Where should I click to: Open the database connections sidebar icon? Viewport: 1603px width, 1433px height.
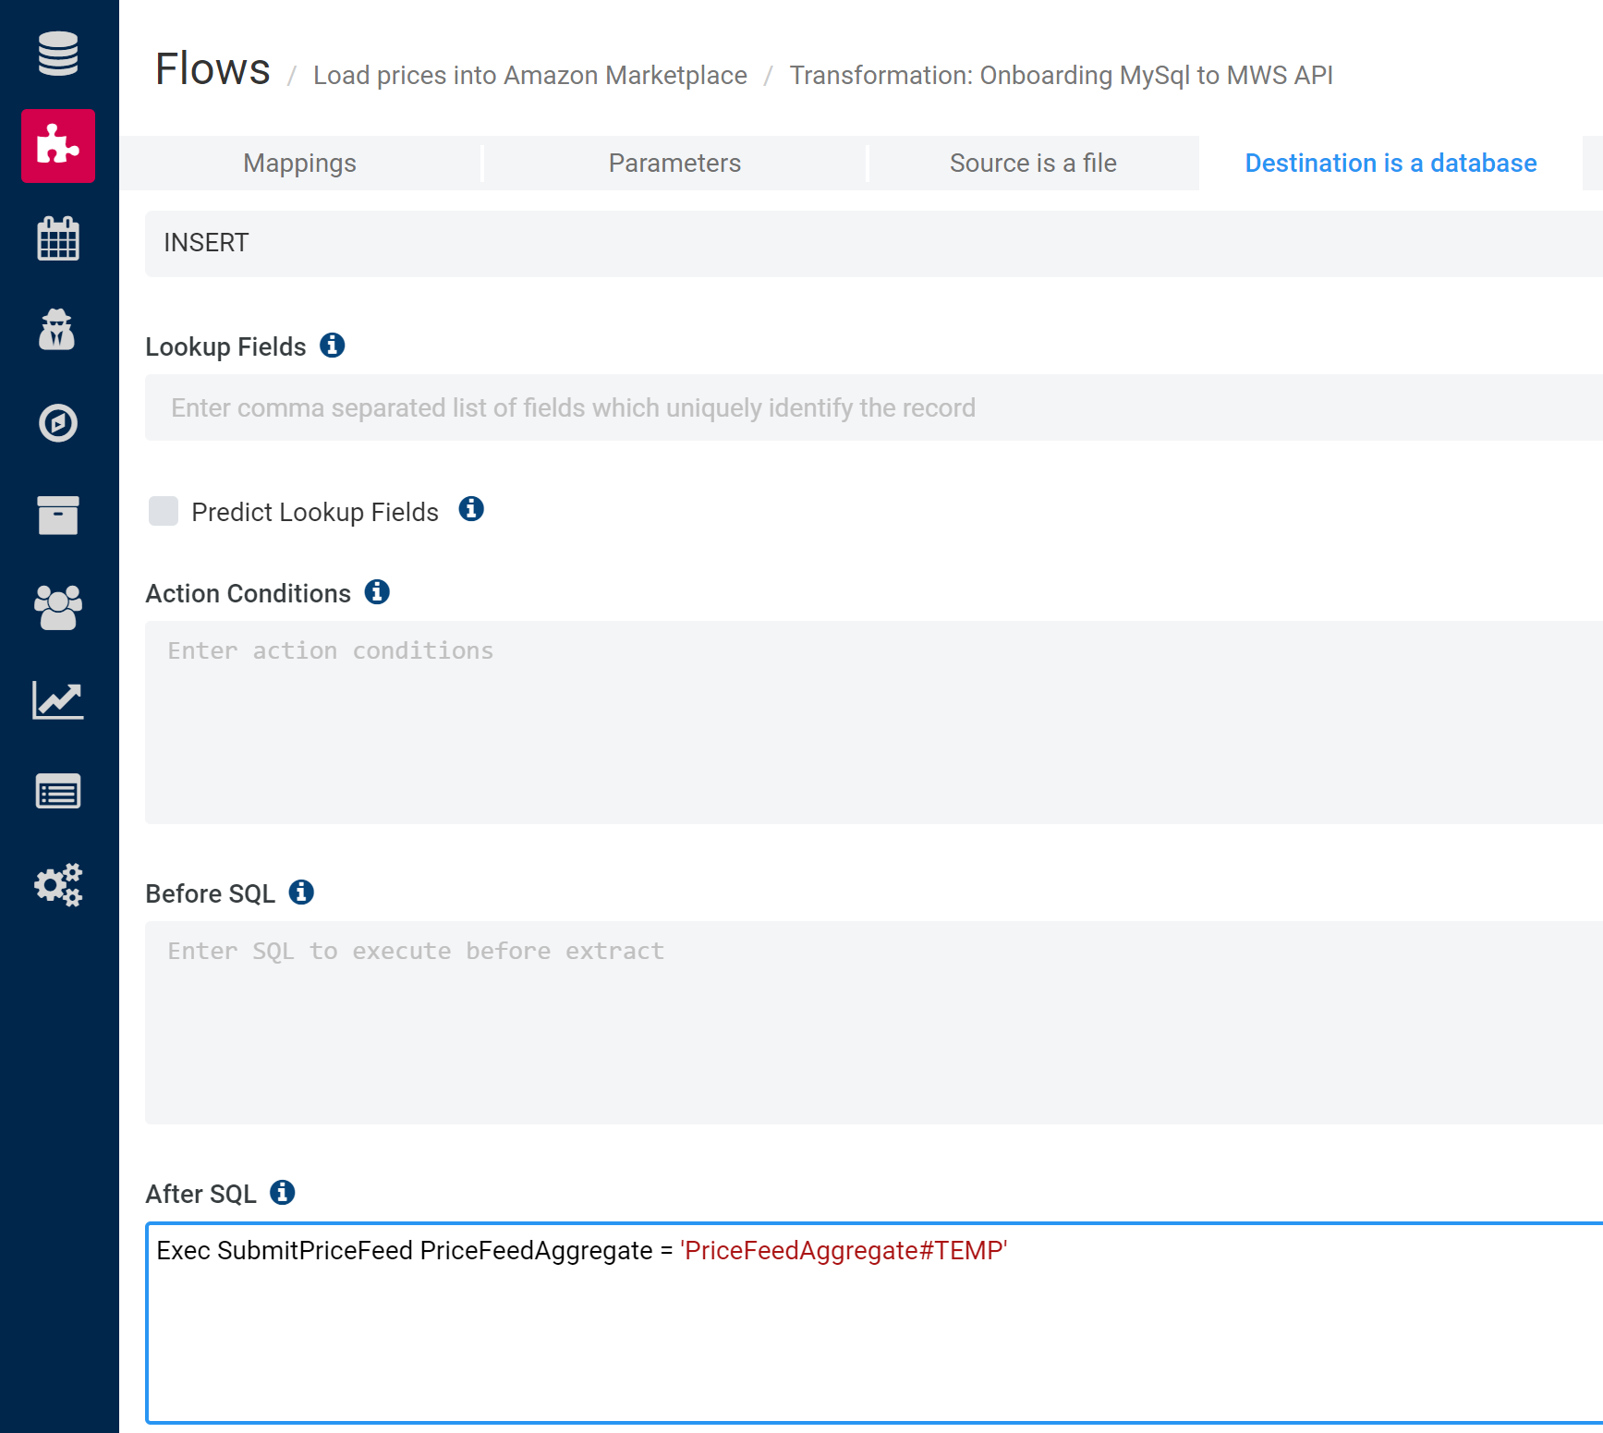coord(58,54)
